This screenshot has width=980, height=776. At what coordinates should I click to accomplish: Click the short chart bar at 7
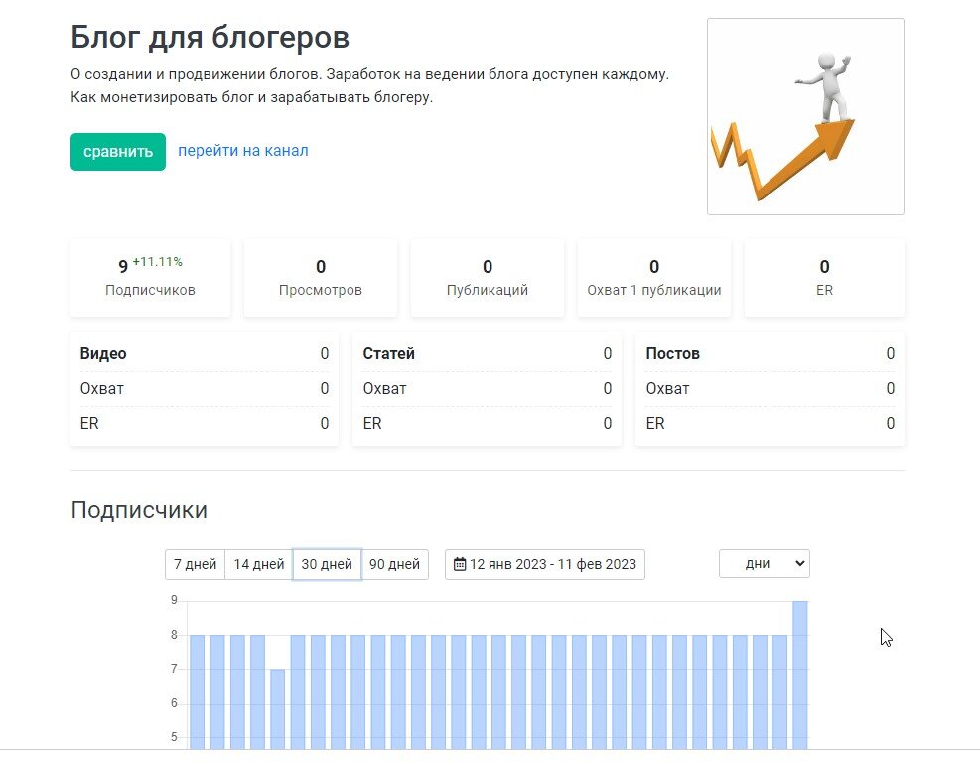[277, 710]
